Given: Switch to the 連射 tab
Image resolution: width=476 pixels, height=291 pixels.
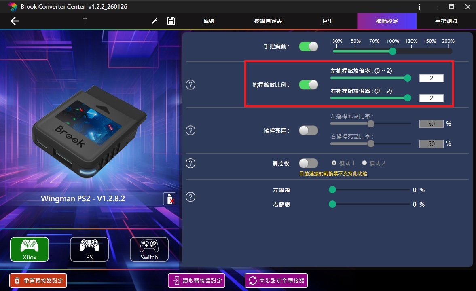Looking at the screenshot, I should click(x=209, y=21).
